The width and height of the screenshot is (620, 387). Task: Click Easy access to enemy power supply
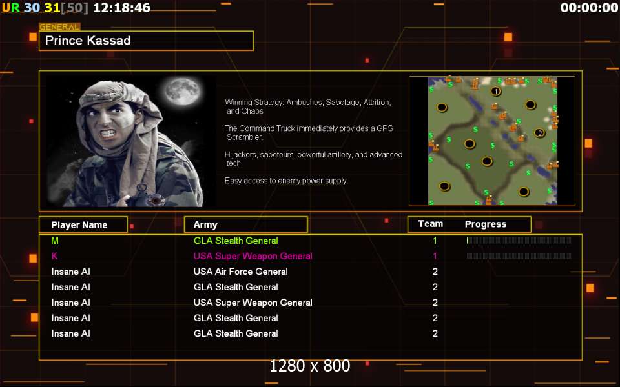286,181
